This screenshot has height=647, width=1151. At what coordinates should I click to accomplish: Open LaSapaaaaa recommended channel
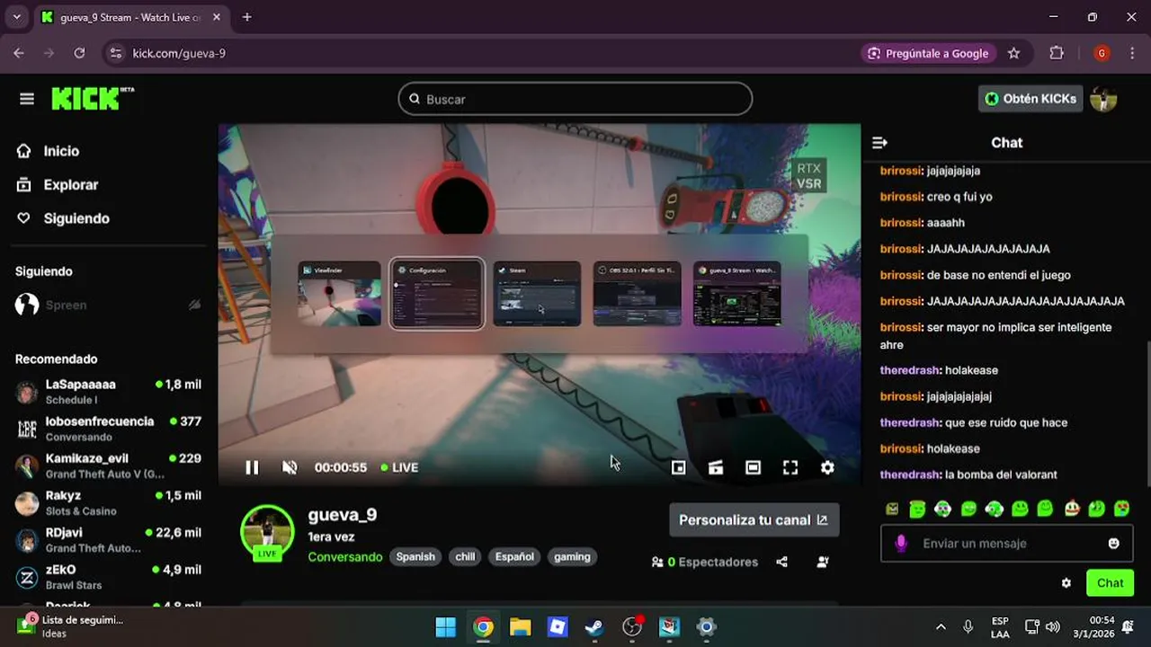pos(108,392)
